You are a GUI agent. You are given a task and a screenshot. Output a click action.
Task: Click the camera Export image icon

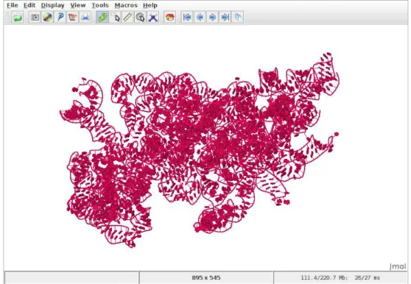(35, 18)
